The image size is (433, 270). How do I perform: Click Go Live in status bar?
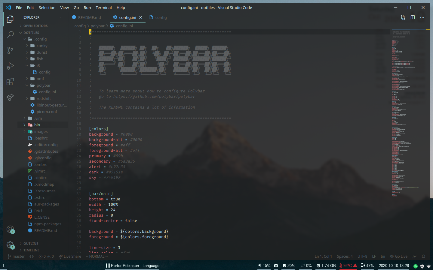(399, 256)
